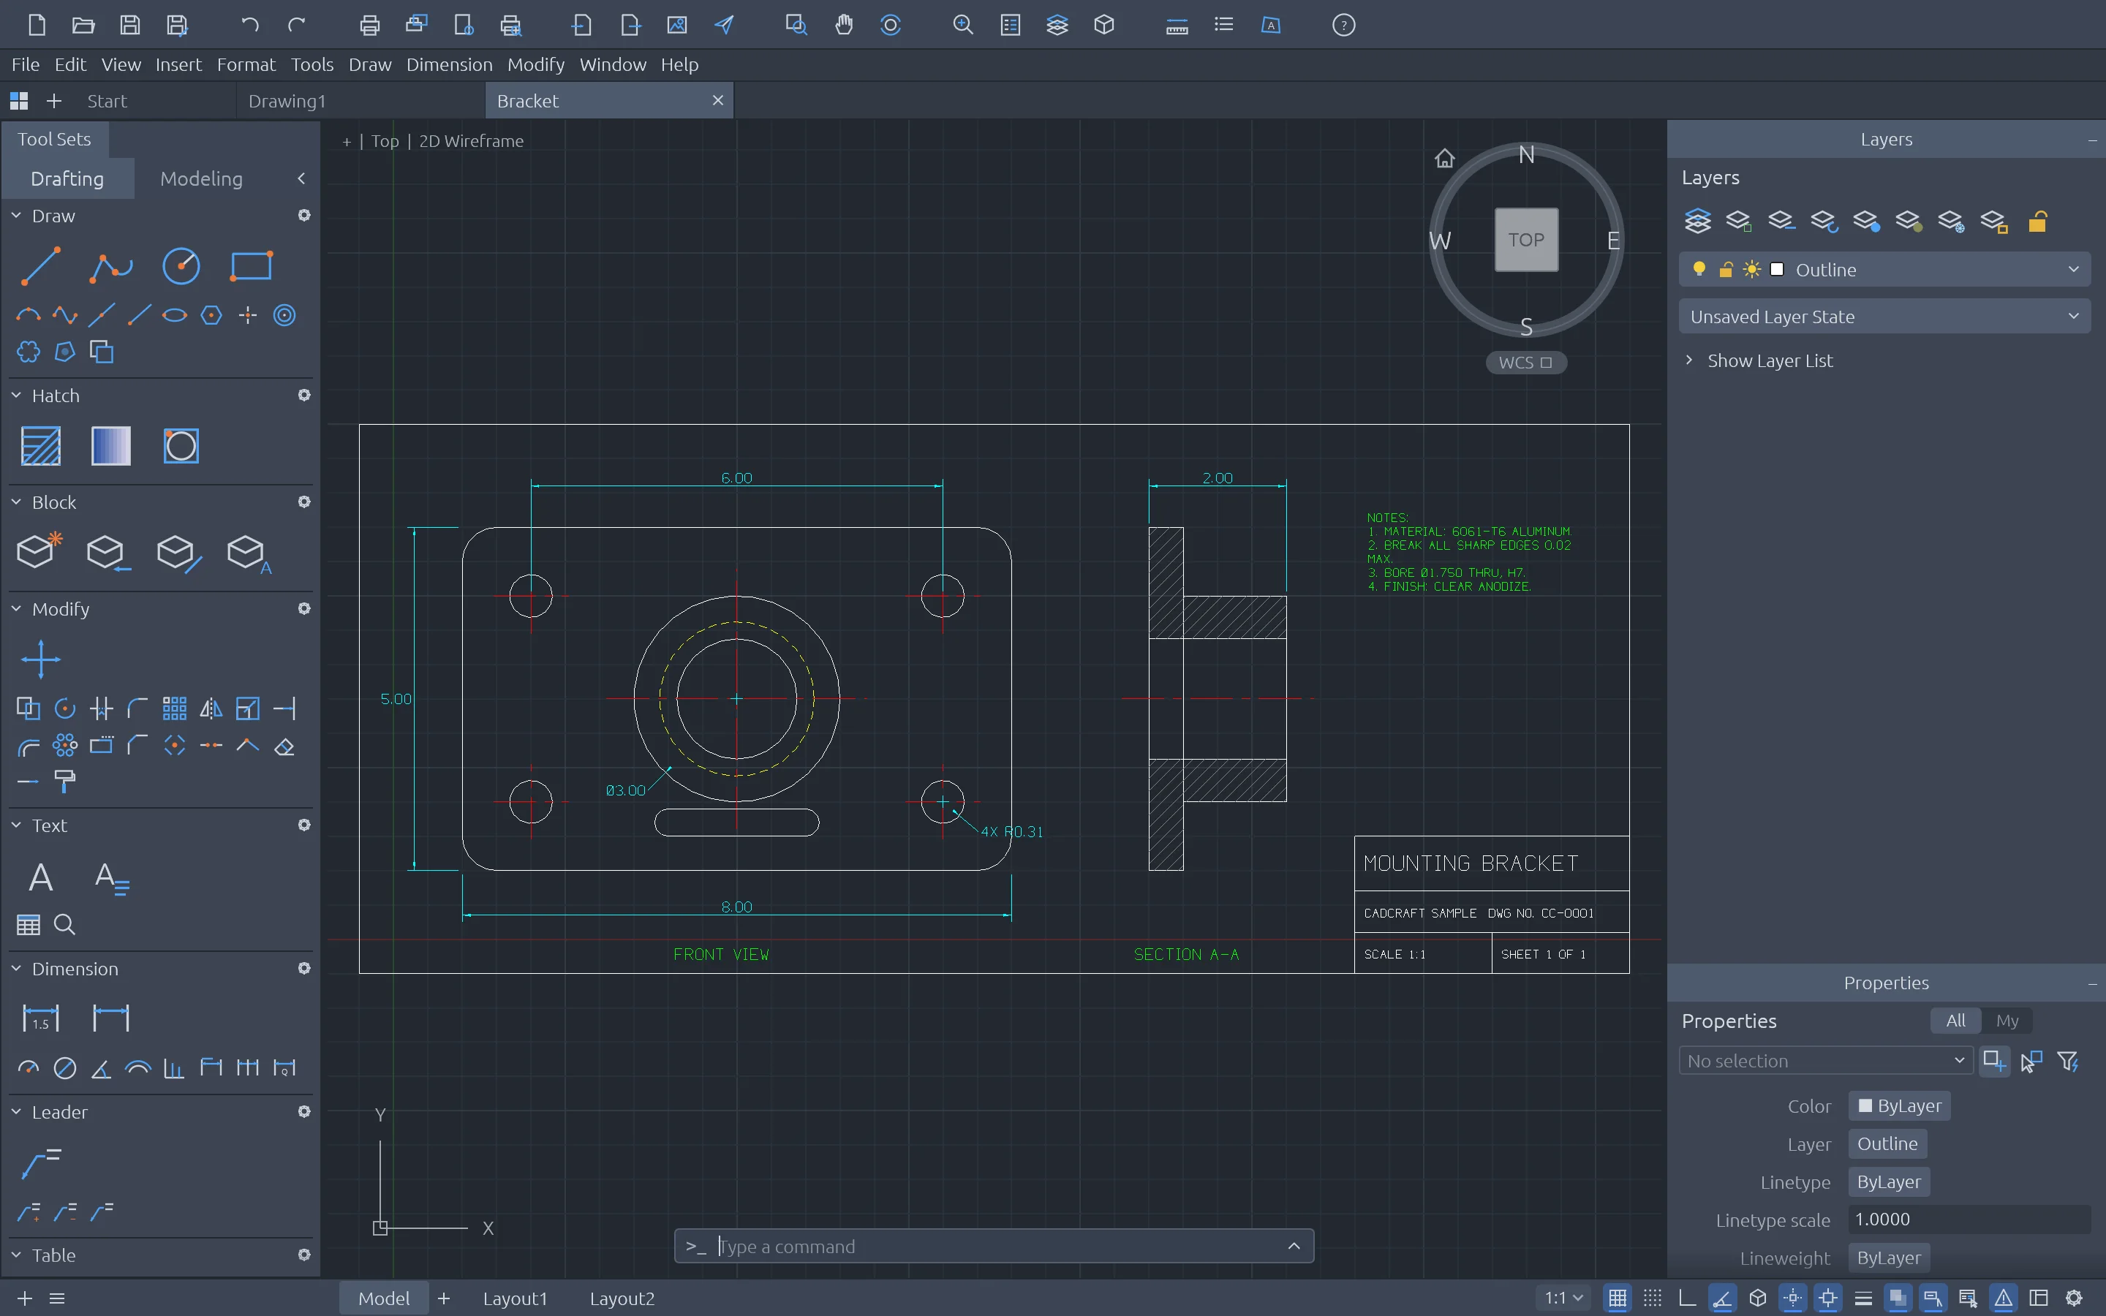Select the Polyline draw tool
2106x1316 pixels.
(110, 266)
